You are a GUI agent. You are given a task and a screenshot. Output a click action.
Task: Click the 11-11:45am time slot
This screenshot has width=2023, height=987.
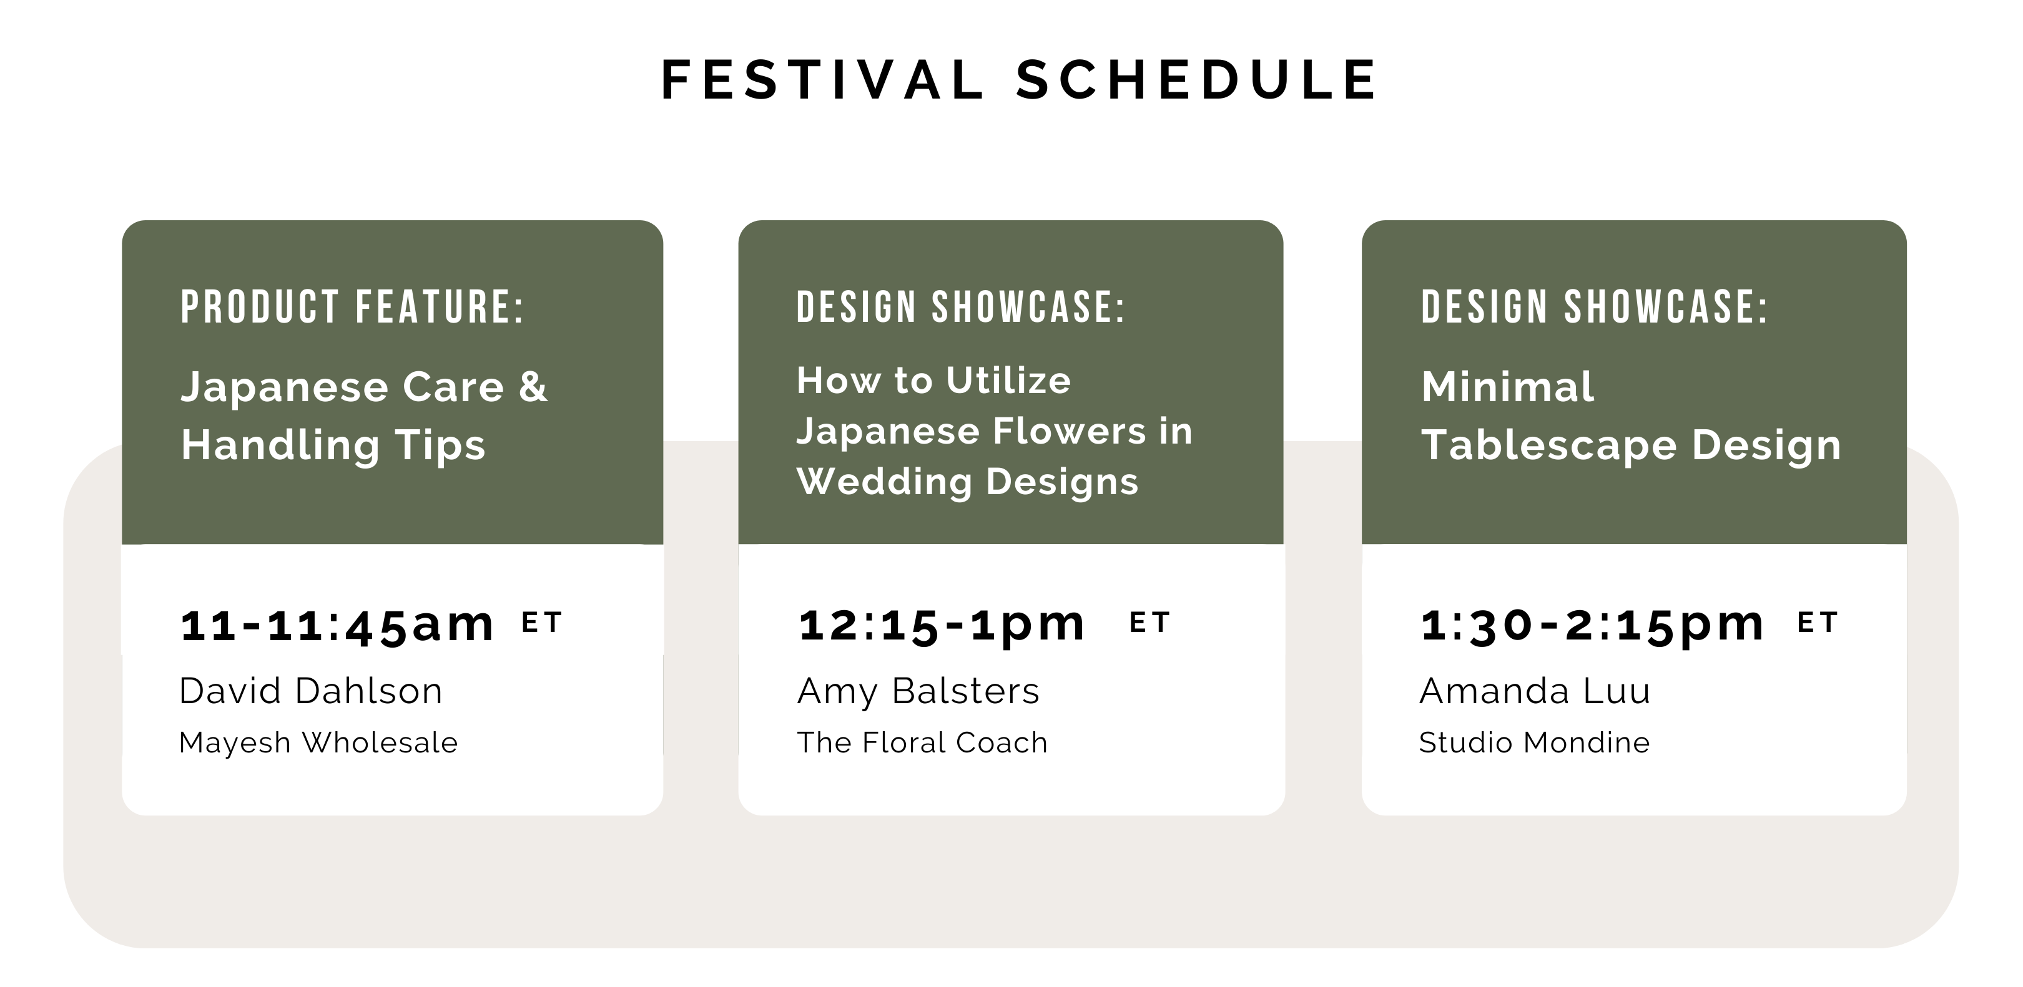337,625
